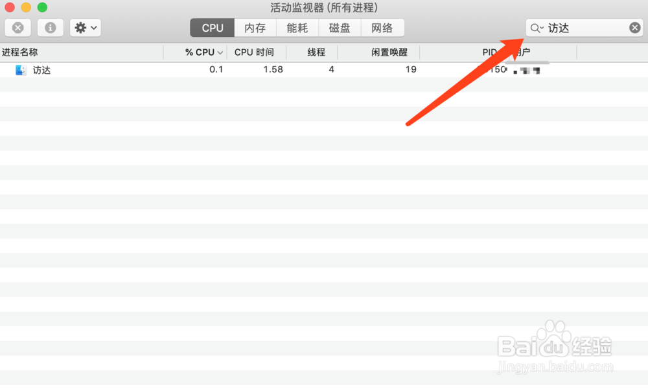Click the thread count value 4
This screenshot has width=648, height=389.
tap(331, 69)
